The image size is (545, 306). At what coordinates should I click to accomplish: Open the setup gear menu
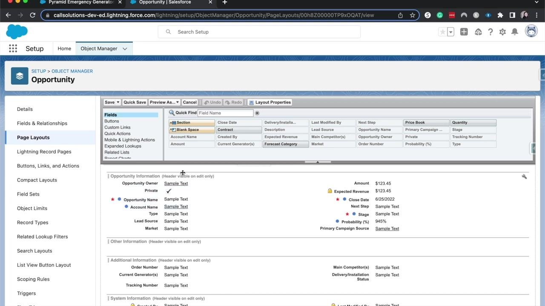point(502,32)
